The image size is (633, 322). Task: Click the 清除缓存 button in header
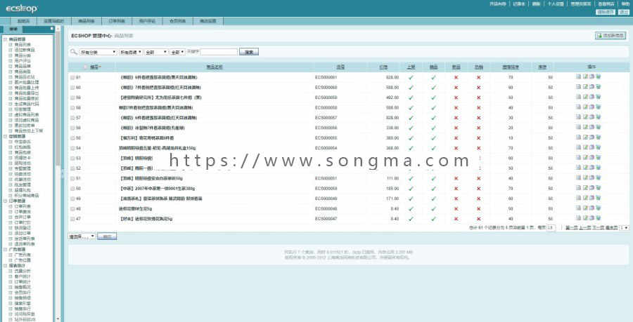point(606,12)
